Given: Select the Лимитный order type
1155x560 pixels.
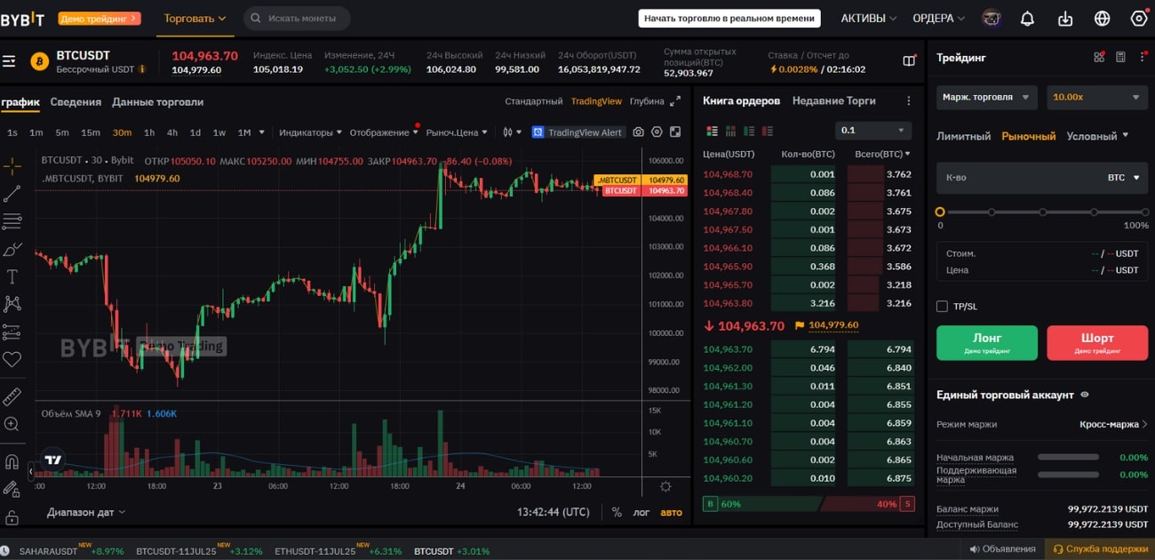Looking at the screenshot, I should click(963, 136).
